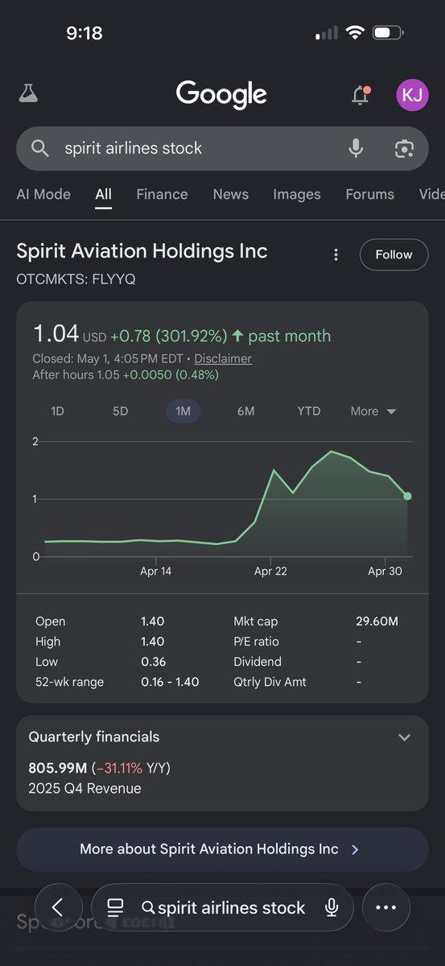Tap the Mkt cap 29.60M value
Viewport: 445px width, 966px height.
pos(377,621)
